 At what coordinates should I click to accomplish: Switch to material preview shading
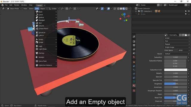[124, 9]
